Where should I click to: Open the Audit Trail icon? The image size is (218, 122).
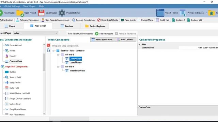click(157, 20)
